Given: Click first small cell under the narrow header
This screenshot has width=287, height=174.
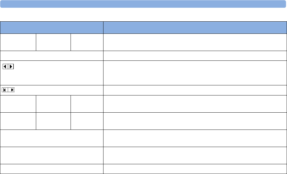Looking at the screenshot, I should (18, 42).
